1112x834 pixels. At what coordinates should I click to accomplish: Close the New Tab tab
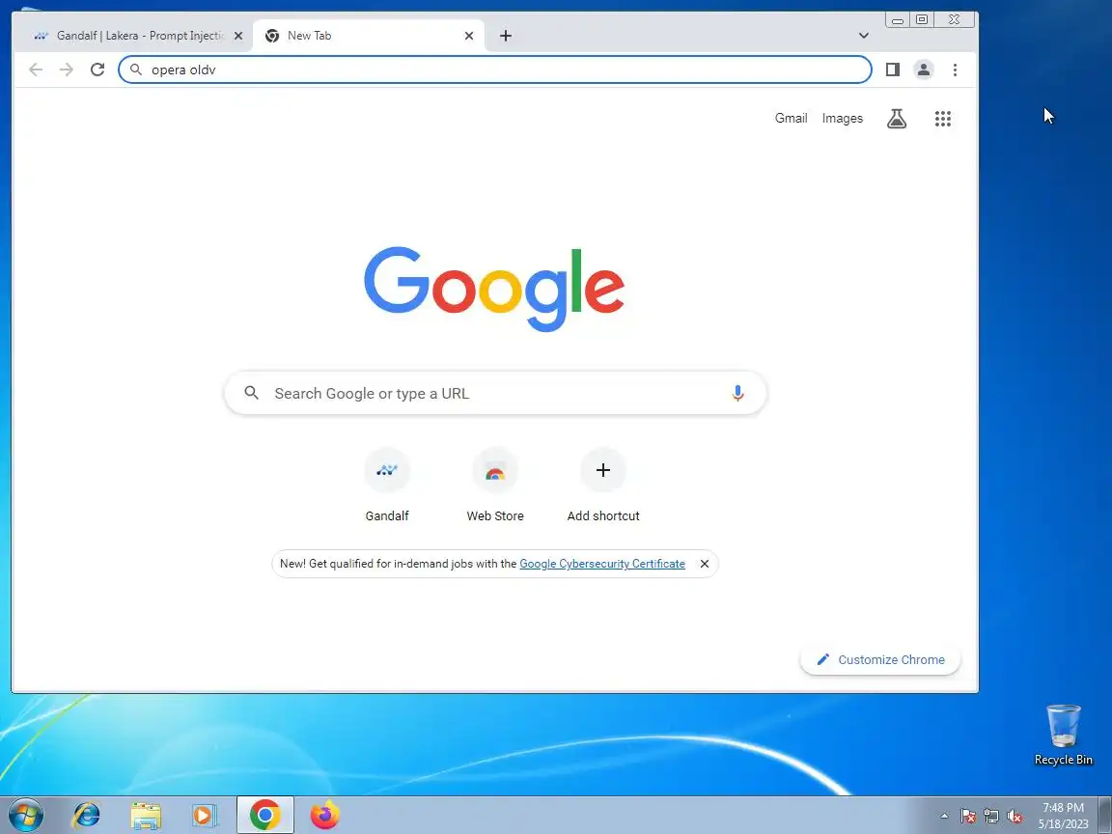(x=469, y=36)
